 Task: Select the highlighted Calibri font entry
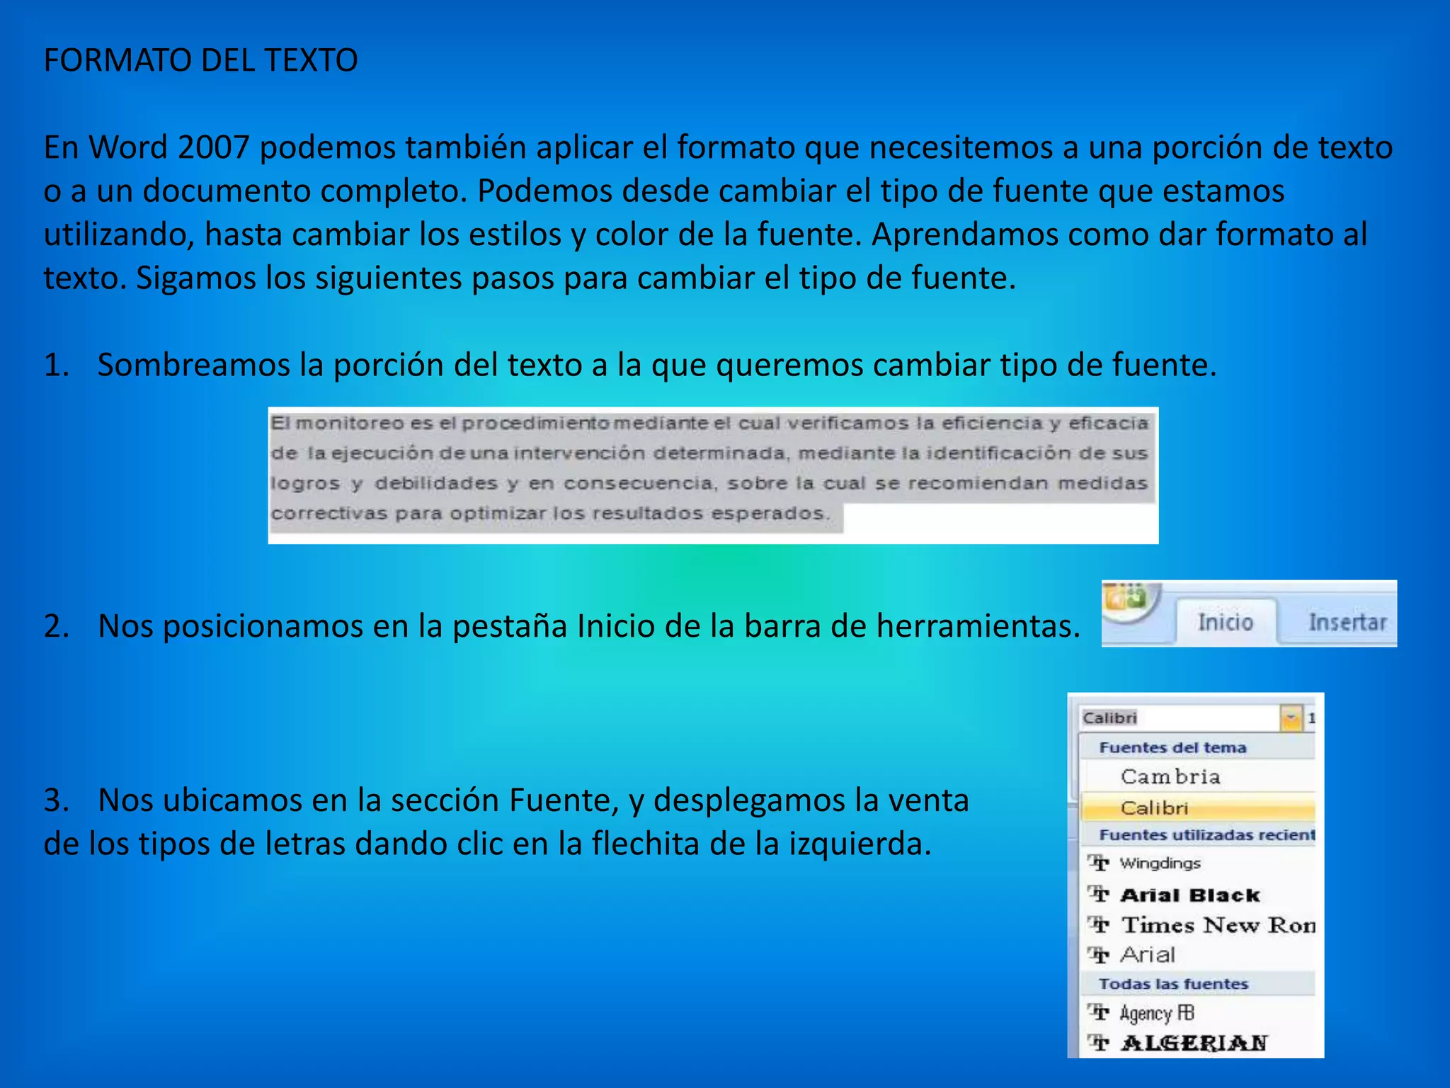click(1198, 807)
